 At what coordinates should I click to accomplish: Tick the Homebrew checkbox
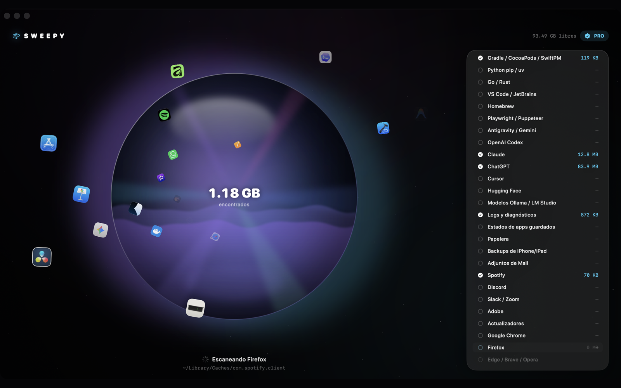(x=480, y=106)
